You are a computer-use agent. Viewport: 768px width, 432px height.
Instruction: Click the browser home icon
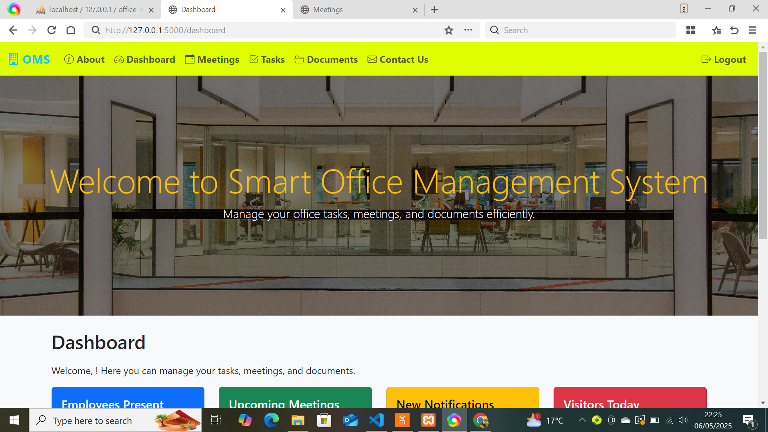pyautogui.click(x=71, y=30)
